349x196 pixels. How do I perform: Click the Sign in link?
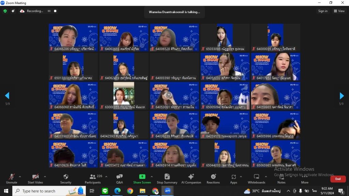tap(323, 11)
